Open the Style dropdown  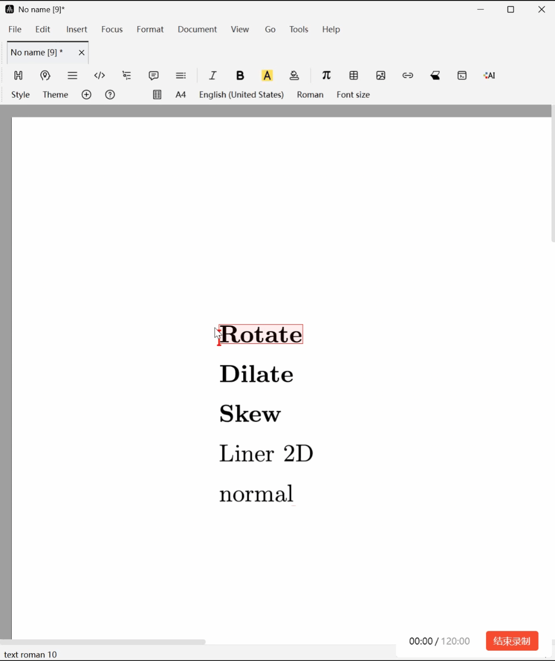21,95
